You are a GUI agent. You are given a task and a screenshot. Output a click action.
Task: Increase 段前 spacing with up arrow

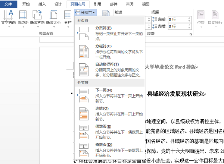coord(189,18)
